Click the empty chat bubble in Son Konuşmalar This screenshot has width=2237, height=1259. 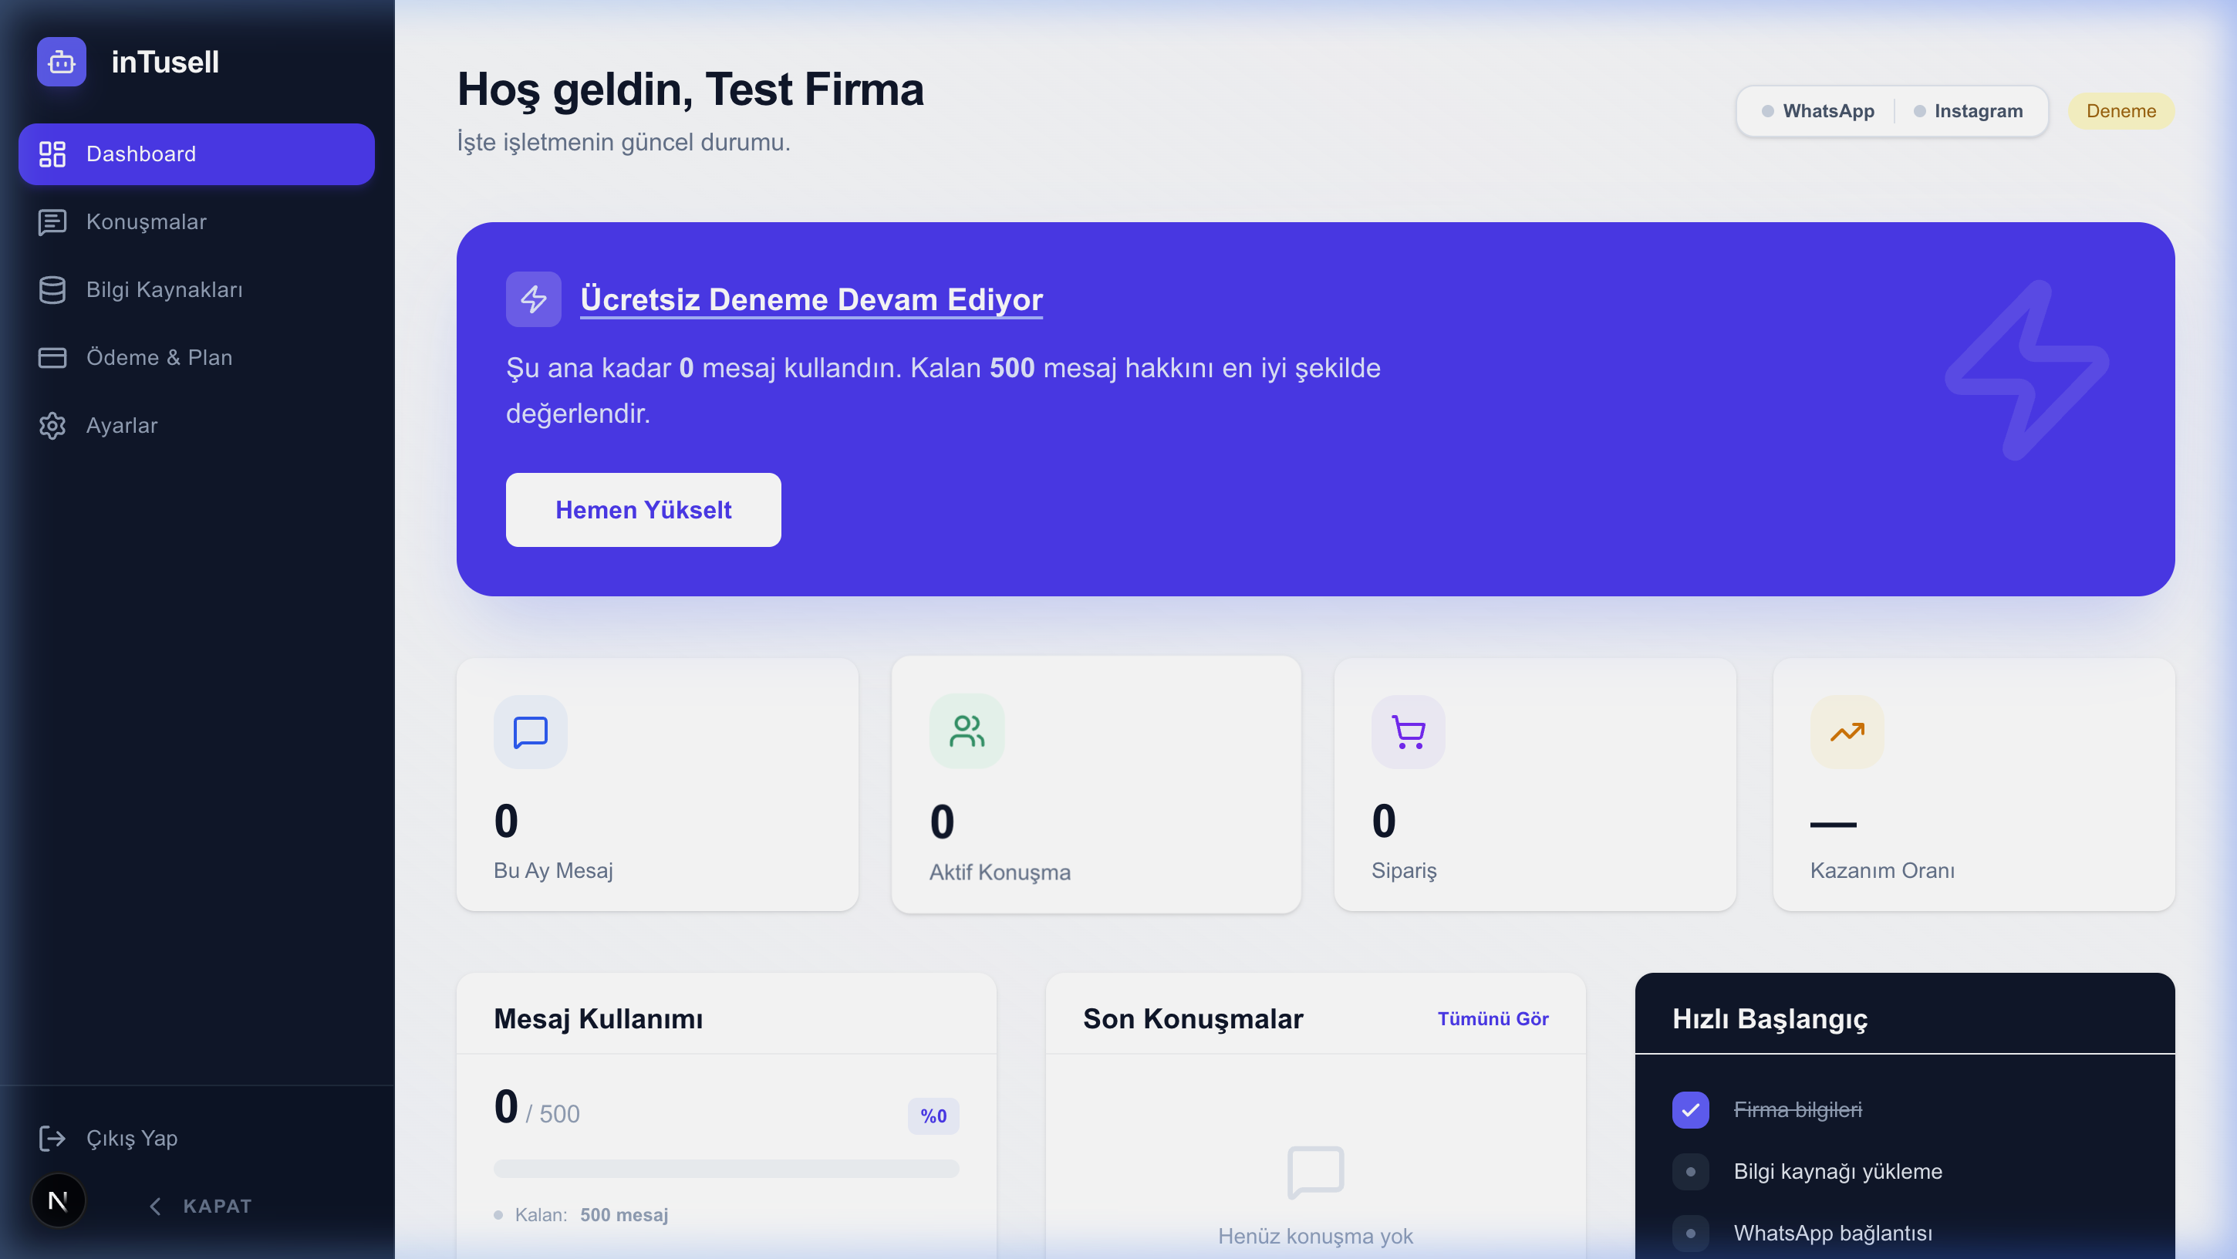coord(1314,1172)
